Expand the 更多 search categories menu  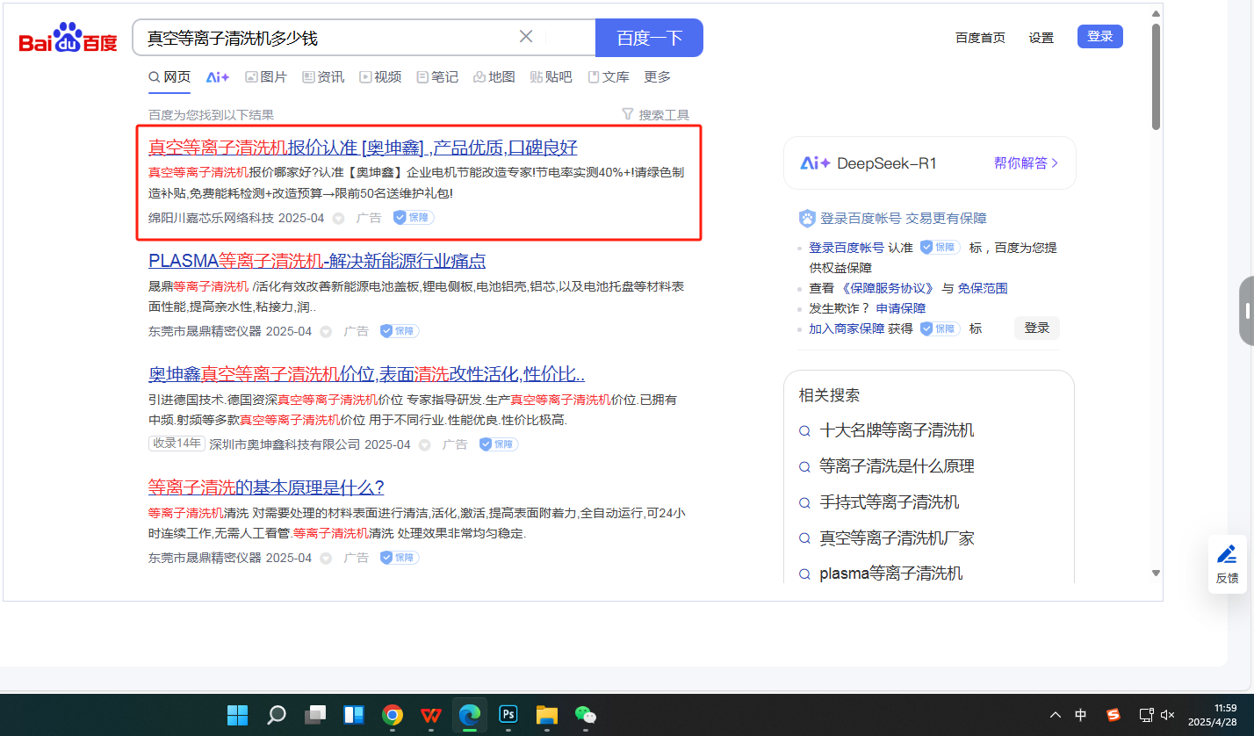pyautogui.click(x=657, y=77)
